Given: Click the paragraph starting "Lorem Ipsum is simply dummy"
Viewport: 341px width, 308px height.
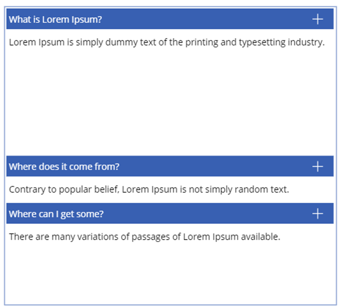Looking at the screenshot, I should pyautogui.click(x=167, y=43).
